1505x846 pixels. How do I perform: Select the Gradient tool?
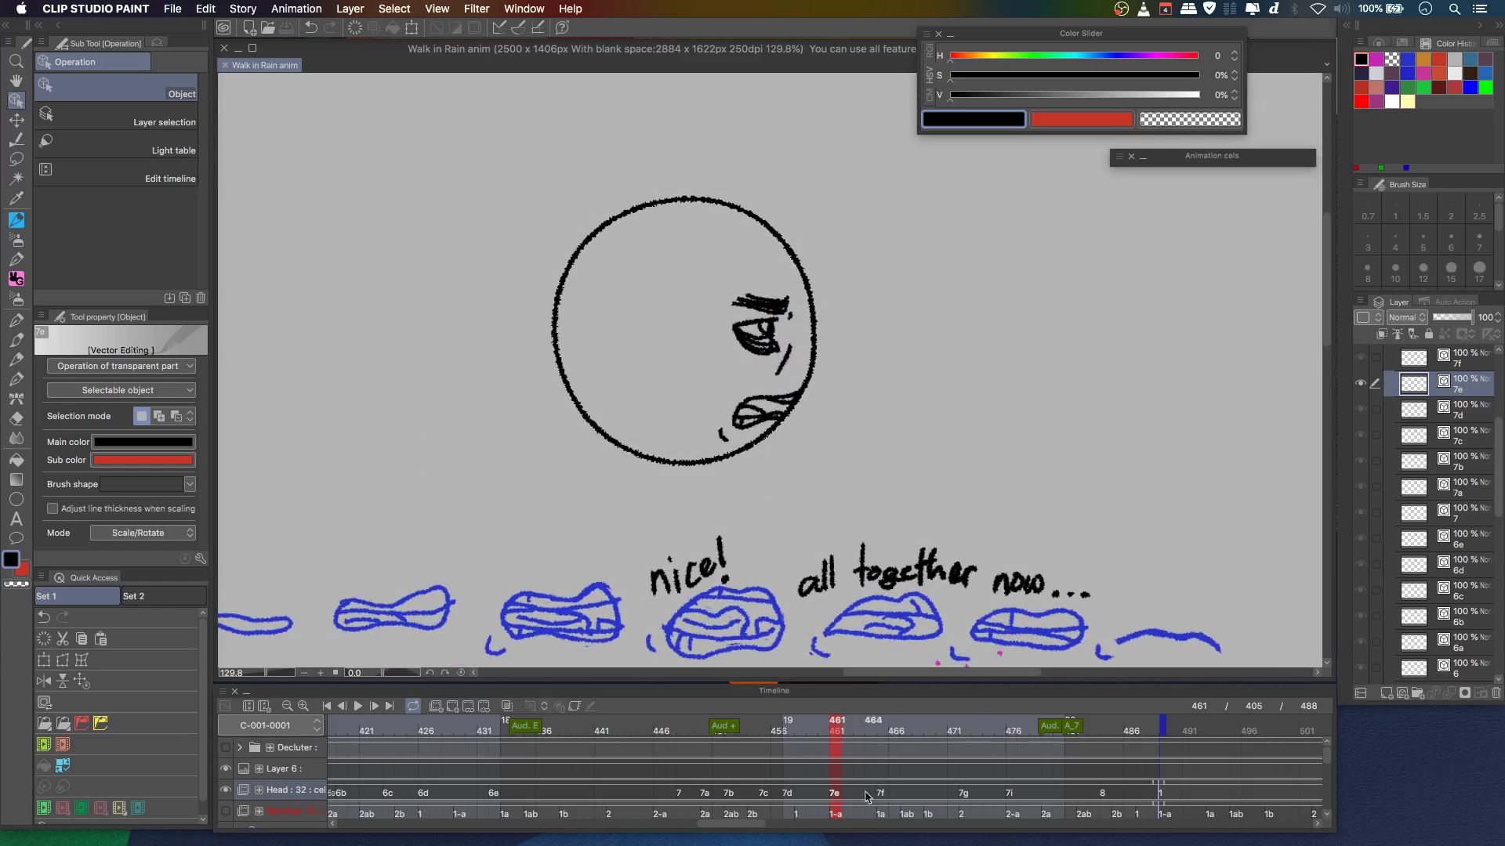(16, 479)
